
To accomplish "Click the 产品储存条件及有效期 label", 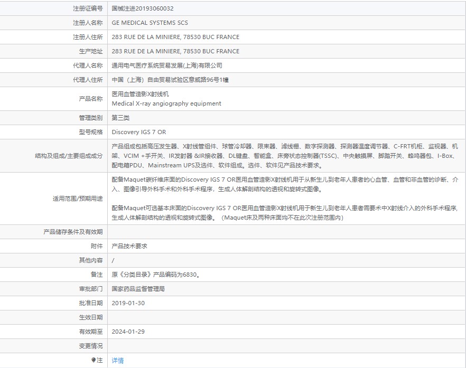I will click(x=73, y=232).
